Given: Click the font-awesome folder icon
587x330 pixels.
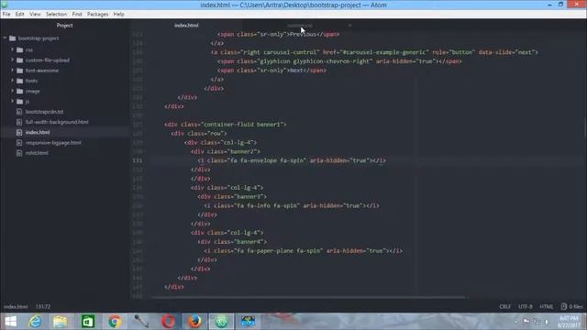Looking at the screenshot, I should point(20,71).
